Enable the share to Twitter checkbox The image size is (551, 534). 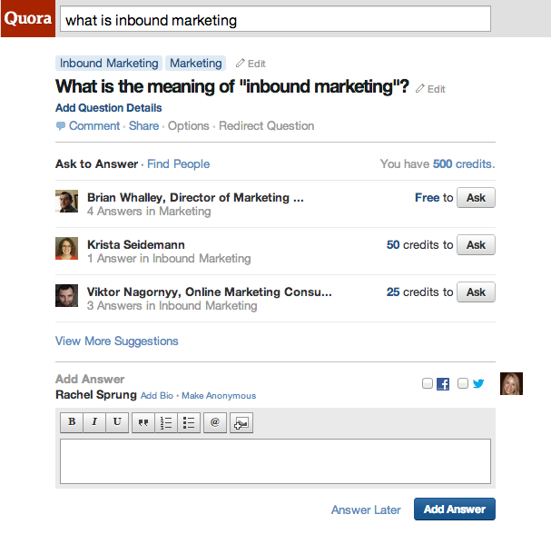(463, 384)
